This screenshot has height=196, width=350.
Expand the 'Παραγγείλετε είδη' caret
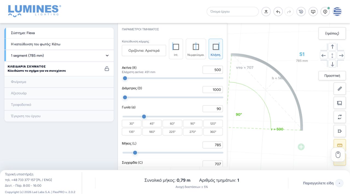click(339, 183)
